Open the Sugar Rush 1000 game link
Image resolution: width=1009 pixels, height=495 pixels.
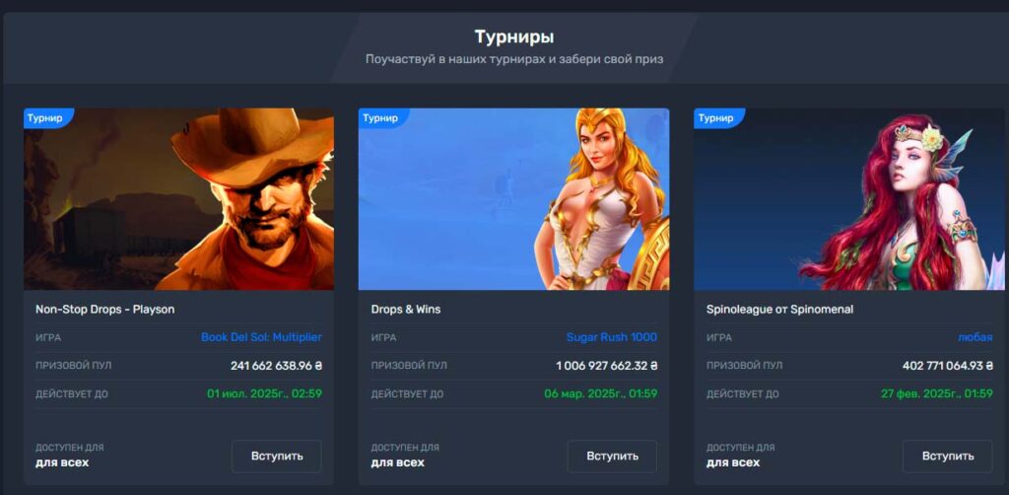611,337
